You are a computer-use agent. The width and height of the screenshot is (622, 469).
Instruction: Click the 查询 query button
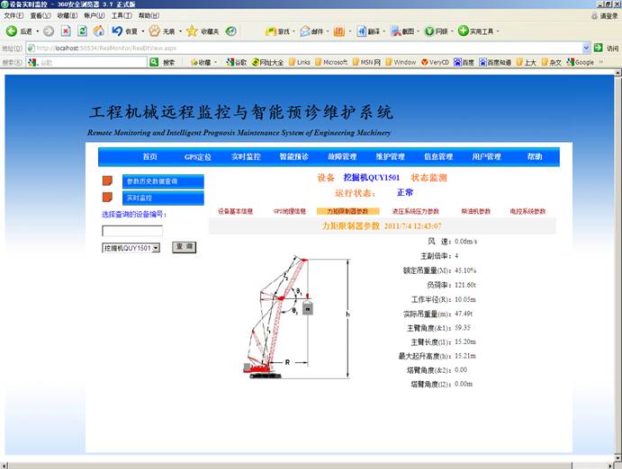pyautogui.click(x=185, y=247)
